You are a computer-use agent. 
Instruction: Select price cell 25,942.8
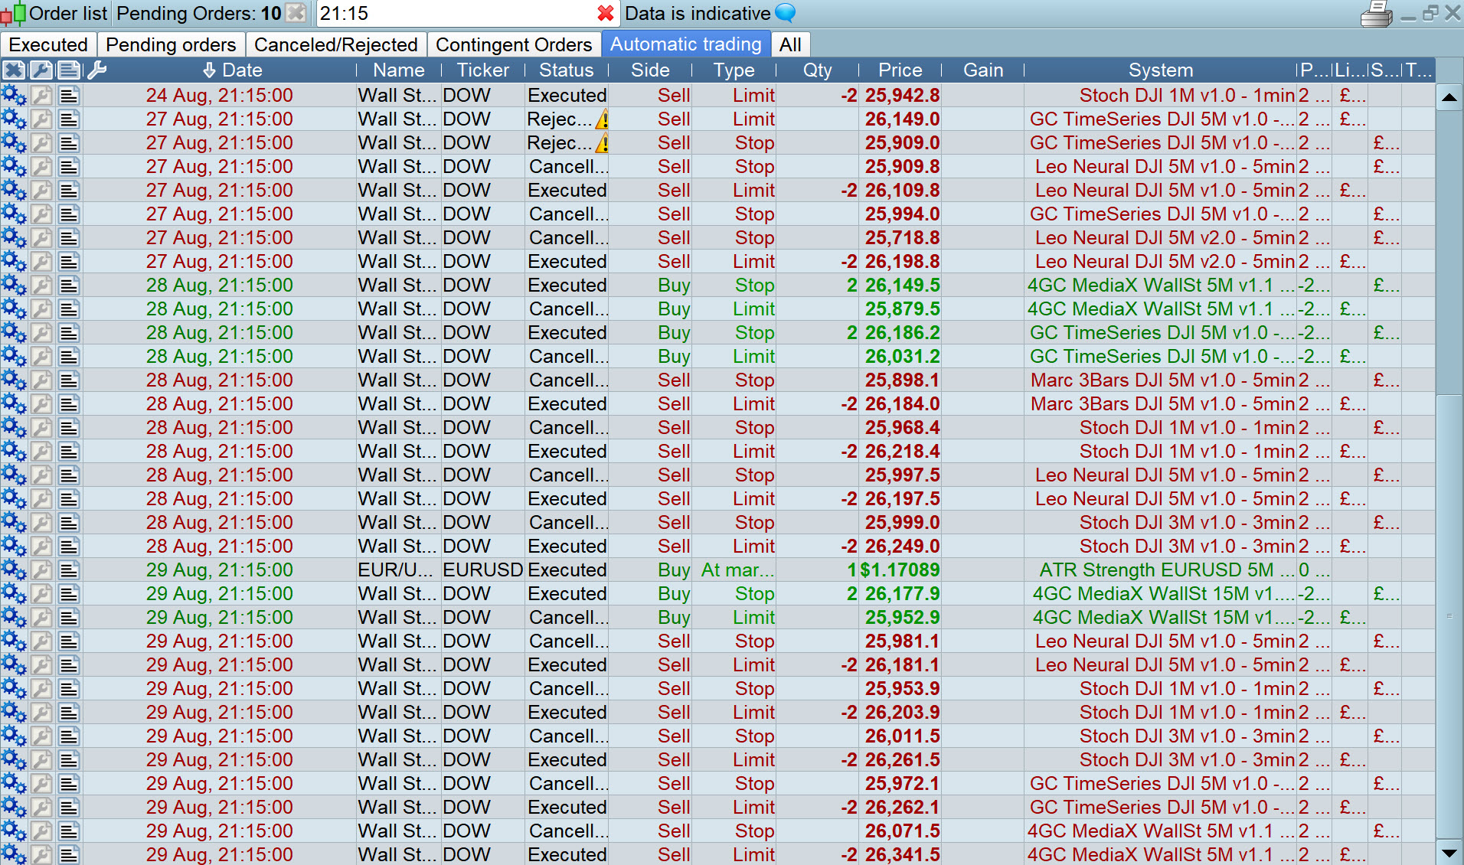(x=902, y=96)
